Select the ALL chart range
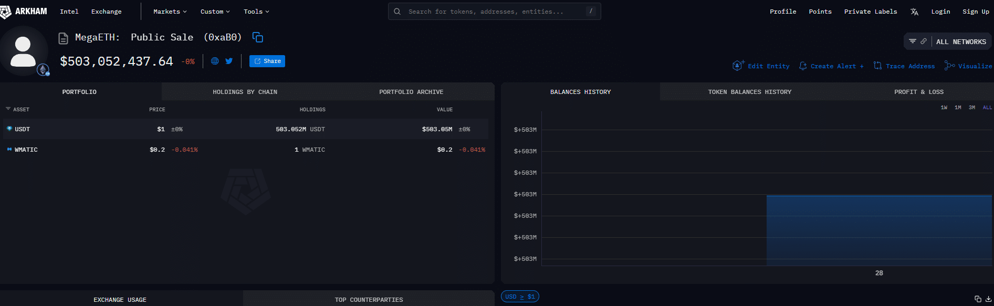994x306 pixels. [x=987, y=108]
